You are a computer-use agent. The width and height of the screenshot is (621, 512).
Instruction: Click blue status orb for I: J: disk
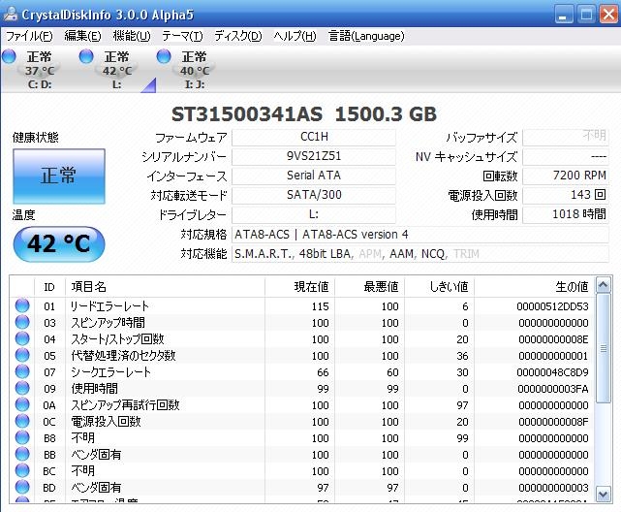(164, 56)
